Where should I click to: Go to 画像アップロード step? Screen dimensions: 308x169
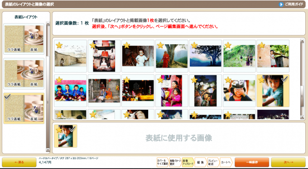tap(188, 162)
